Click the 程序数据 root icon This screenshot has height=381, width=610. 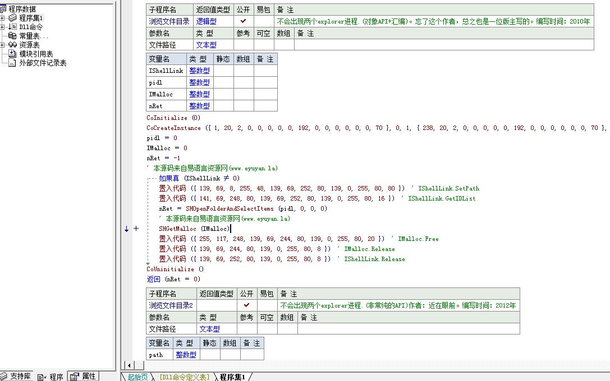click(3, 8)
